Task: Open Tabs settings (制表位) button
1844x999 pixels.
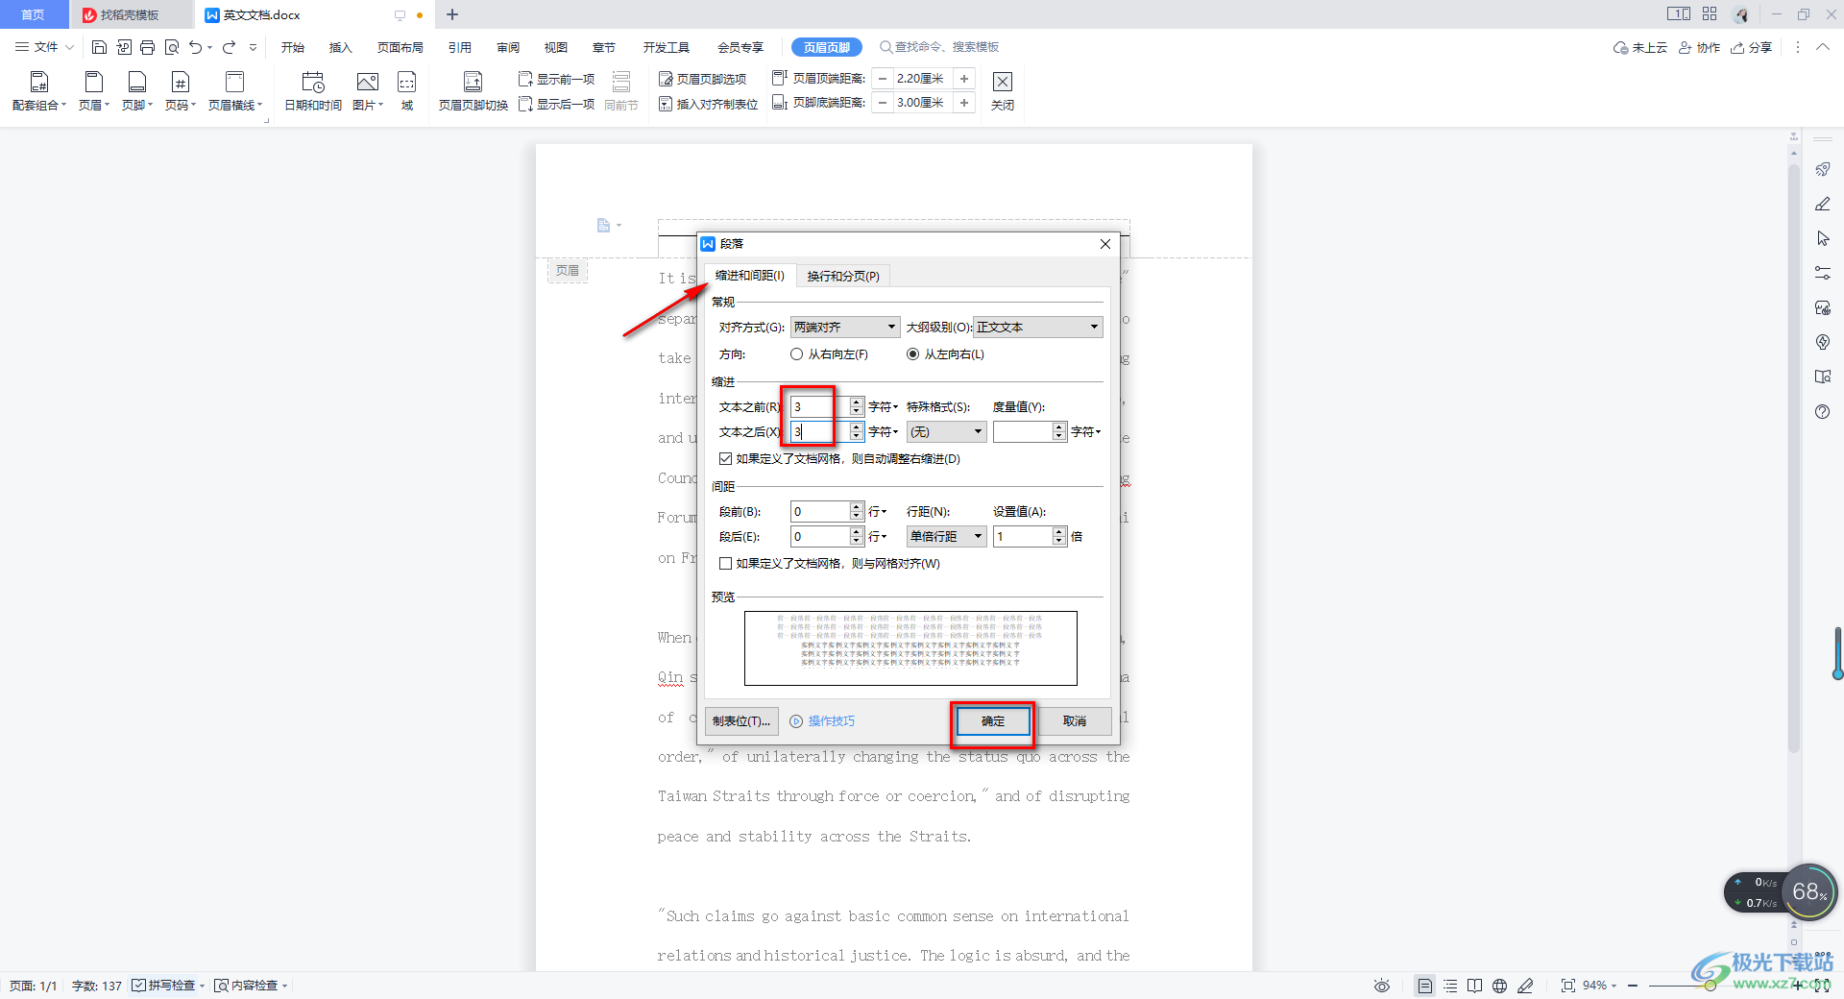Action: 741,721
